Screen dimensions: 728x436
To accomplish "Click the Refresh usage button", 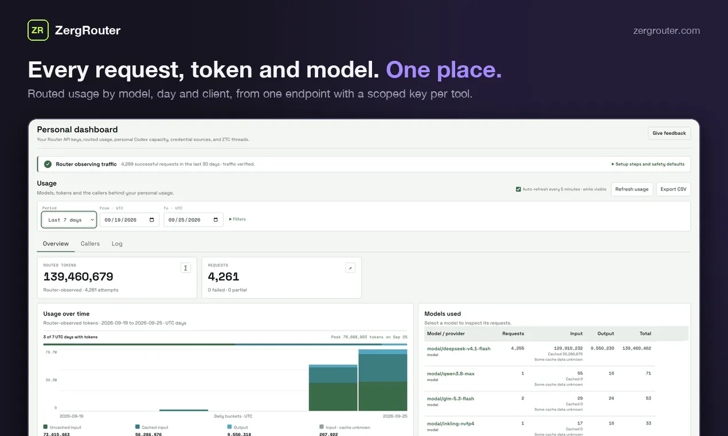I will click(632, 189).
